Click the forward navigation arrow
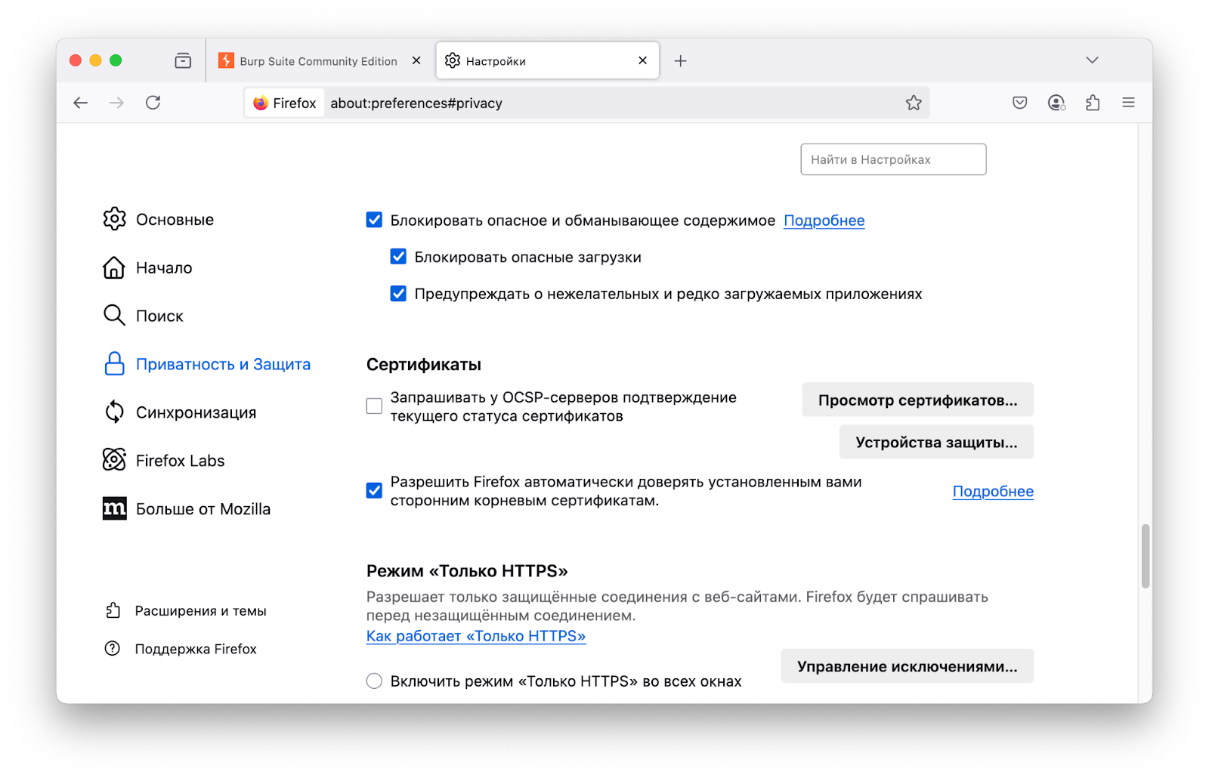Screen dimensions: 1209x778 [116, 103]
